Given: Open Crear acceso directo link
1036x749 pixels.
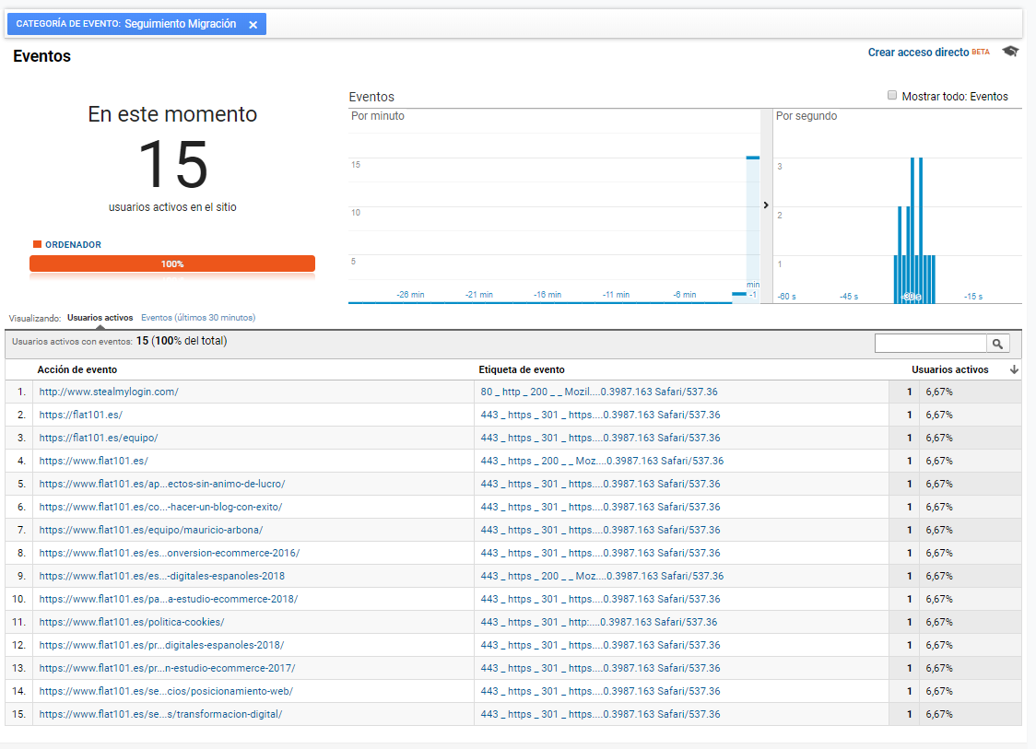Looking at the screenshot, I should click(x=918, y=53).
